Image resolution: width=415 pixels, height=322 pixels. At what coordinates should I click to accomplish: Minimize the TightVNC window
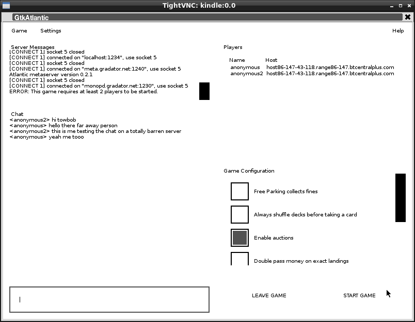tap(391, 6)
